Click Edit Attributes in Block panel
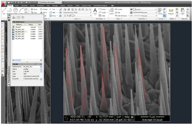 pos(121,16)
